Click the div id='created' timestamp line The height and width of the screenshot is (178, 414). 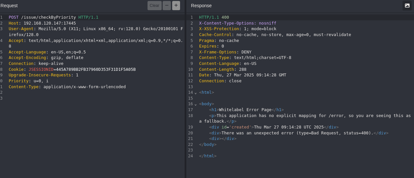click(x=274, y=127)
